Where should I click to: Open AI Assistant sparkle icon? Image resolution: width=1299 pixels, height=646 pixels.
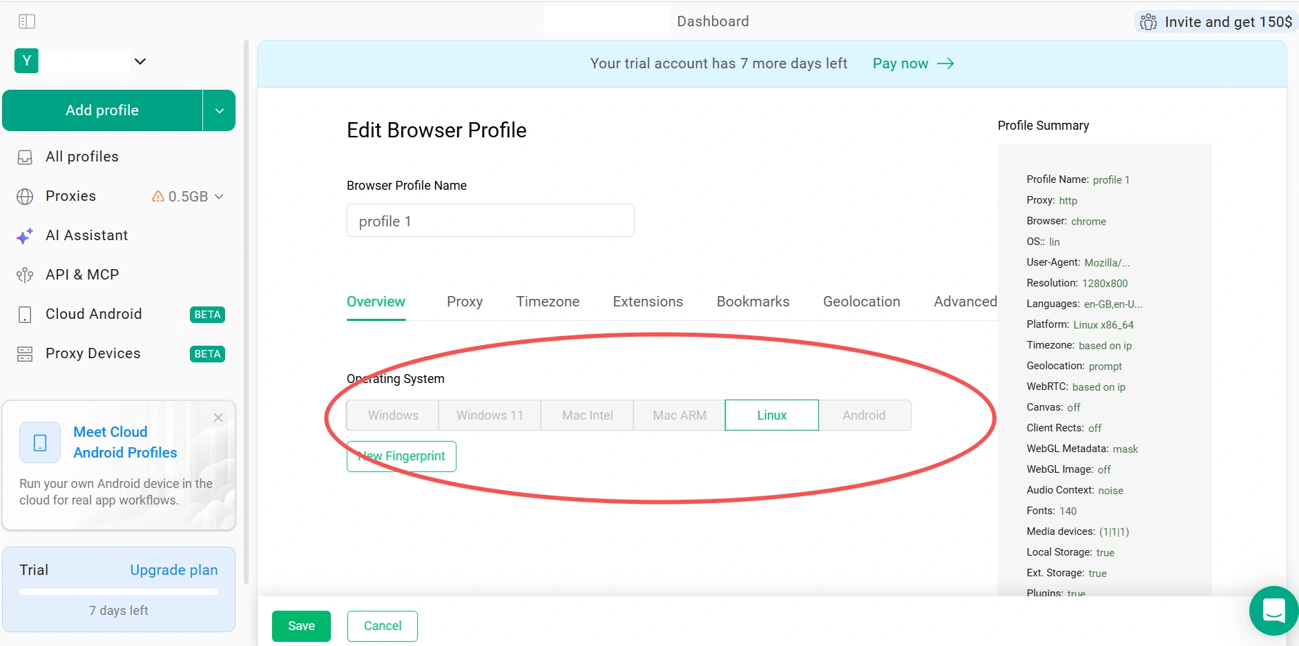pyautogui.click(x=25, y=236)
